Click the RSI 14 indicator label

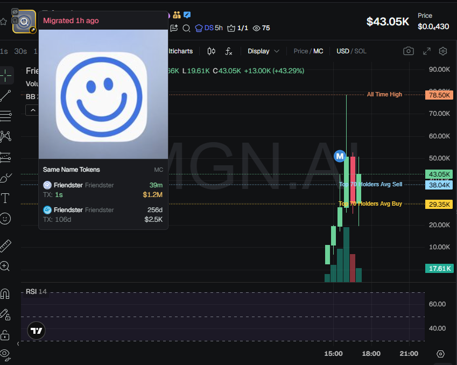click(x=36, y=292)
